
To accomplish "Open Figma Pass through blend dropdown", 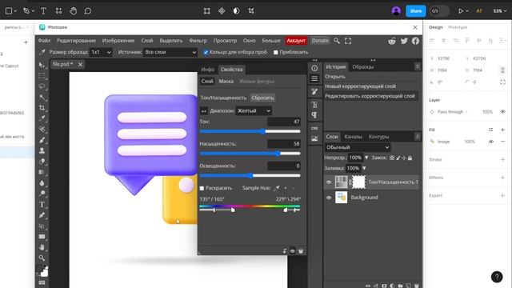I will tap(452, 112).
